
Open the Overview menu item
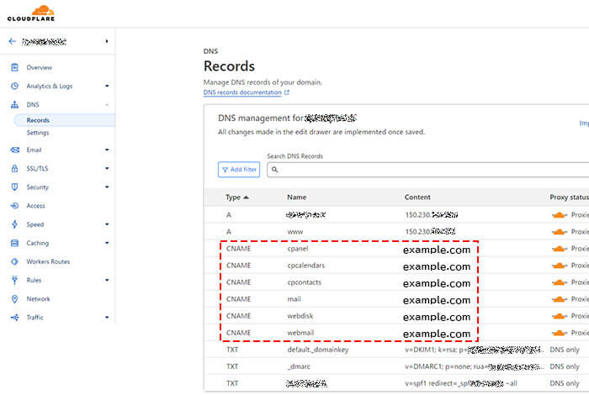[39, 67]
